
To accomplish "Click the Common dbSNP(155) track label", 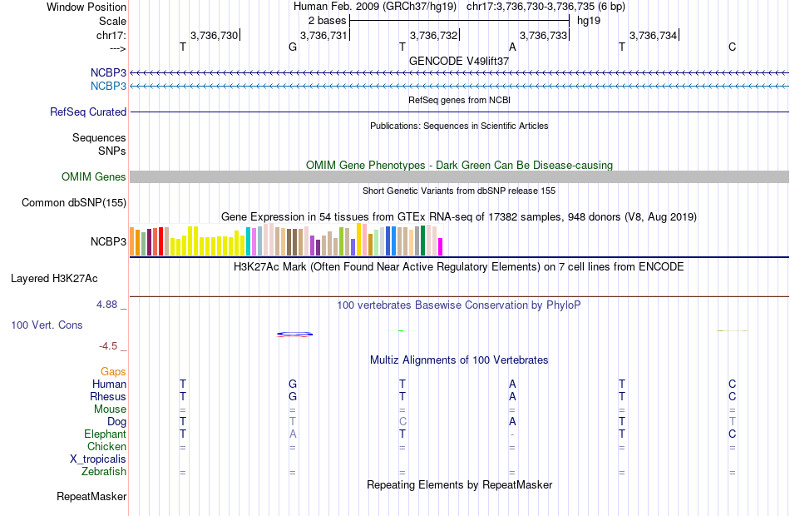I will click(74, 203).
